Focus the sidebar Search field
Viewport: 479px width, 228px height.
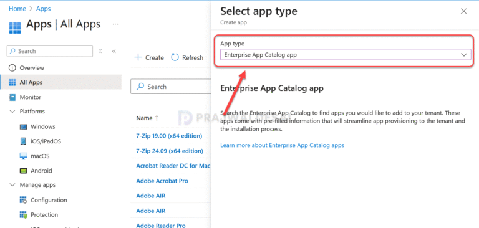[50, 51]
